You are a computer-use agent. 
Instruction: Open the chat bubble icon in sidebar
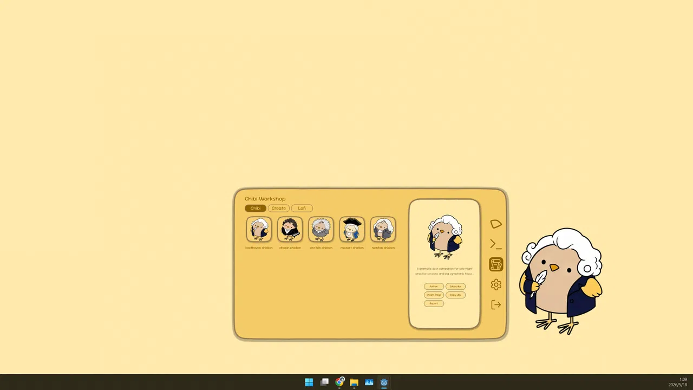(496, 224)
